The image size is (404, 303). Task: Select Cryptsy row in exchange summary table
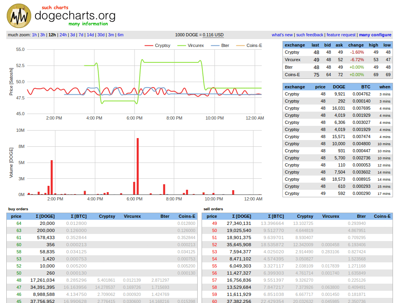338,52
